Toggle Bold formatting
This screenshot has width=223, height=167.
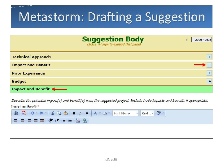pos(74,113)
